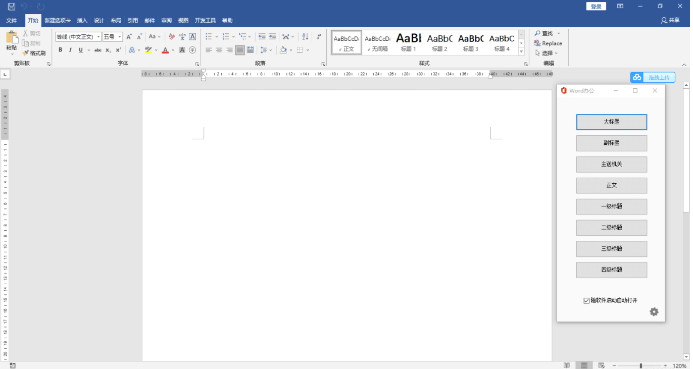693x369 pixels.
Task: Click the character shading icon
Action: (x=182, y=50)
